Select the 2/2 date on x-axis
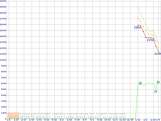 click(145, 120)
